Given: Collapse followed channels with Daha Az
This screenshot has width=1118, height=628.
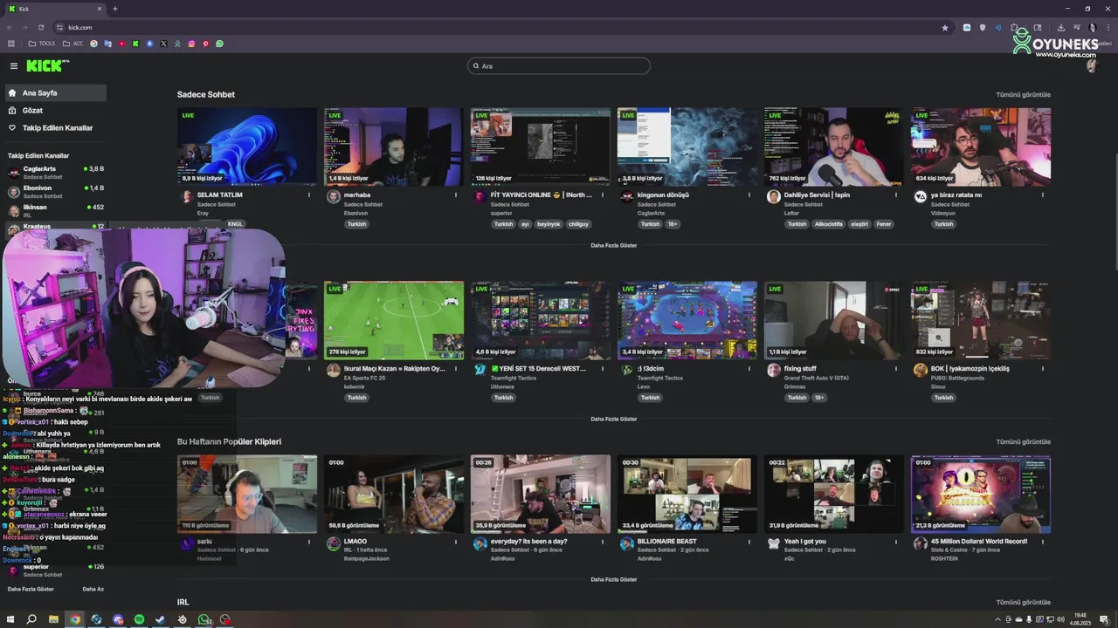Looking at the screenshot, I should pos(93,589).
